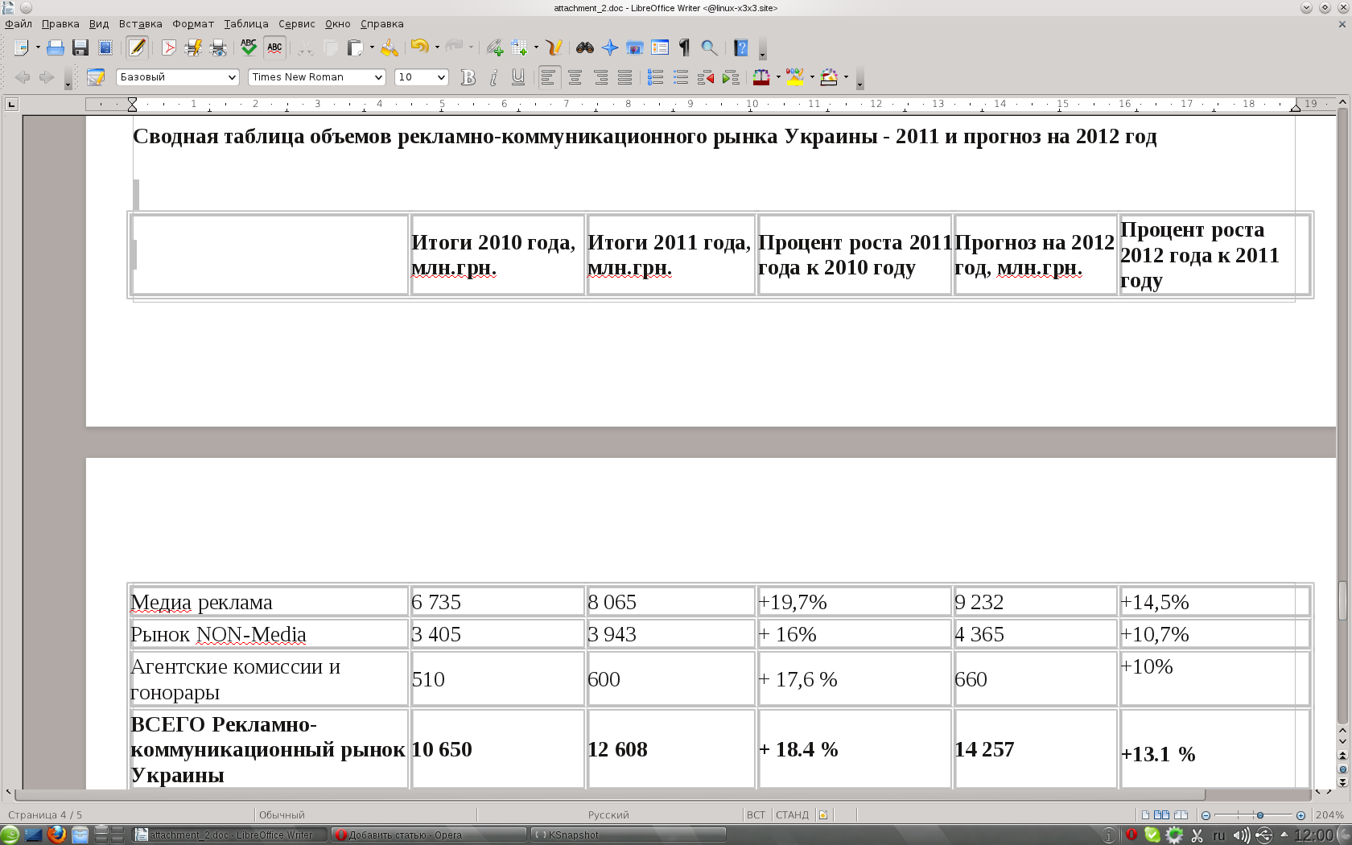Expand the font size 10 dropdown
Image resolution: width=1352 pixels, height=845 pixels.
(x=441, y=77)
